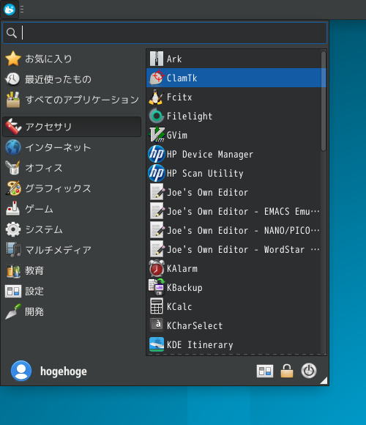The height and width of the screenshot is (425, 366).
Task: Open KCalc using the calculator icon
Action: (x=157, y=306)
